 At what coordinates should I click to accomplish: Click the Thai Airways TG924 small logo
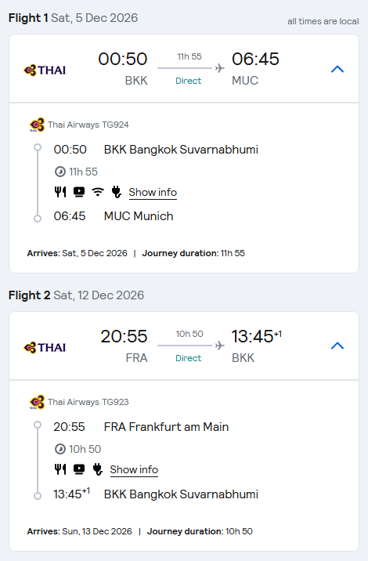click(x=37, y=125)
